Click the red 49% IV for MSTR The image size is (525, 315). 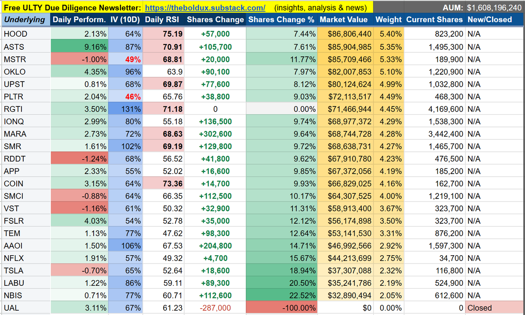click(x=126, y=59)
